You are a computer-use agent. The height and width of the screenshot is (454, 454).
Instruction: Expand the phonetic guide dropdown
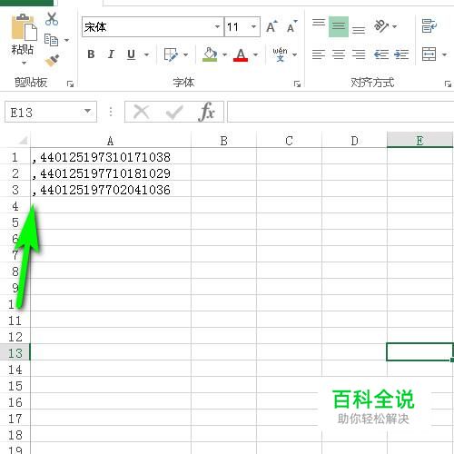point(295,54)
